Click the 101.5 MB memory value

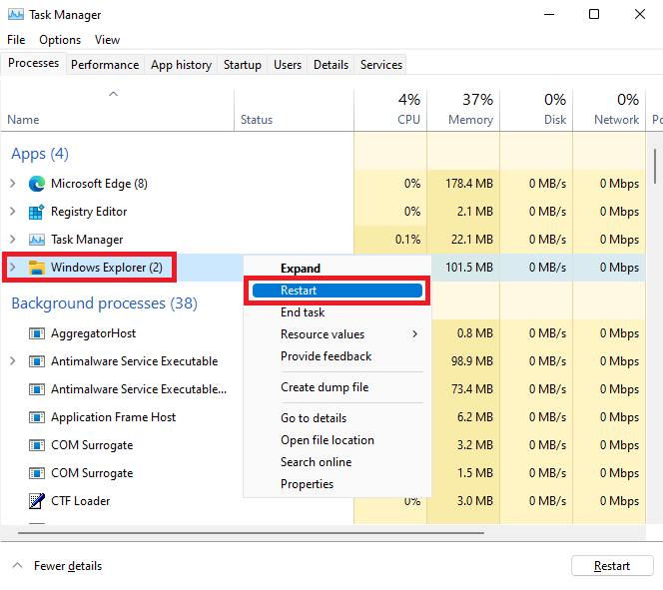[x=469, y=268]
